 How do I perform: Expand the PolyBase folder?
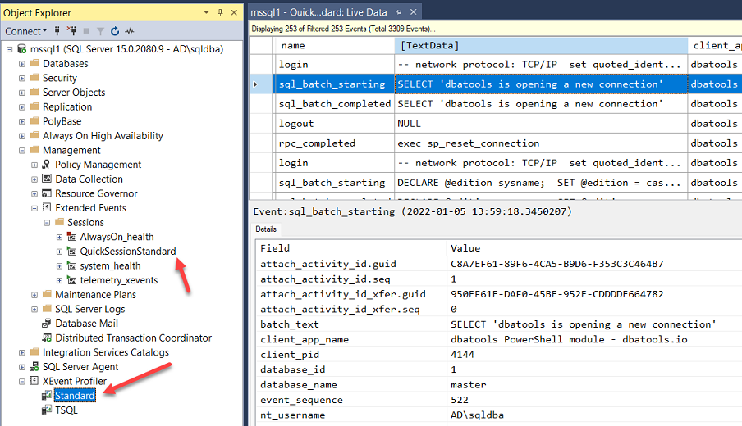tap(22, 121)
